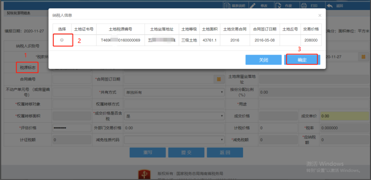Focus the 评估价格 masked input
This screenshot has width=371, height=180.
72,128
